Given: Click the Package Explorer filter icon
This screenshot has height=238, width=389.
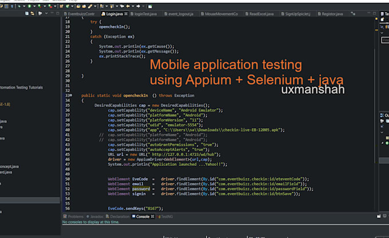Looking at the screenshot, I should [x=40, y=13].
